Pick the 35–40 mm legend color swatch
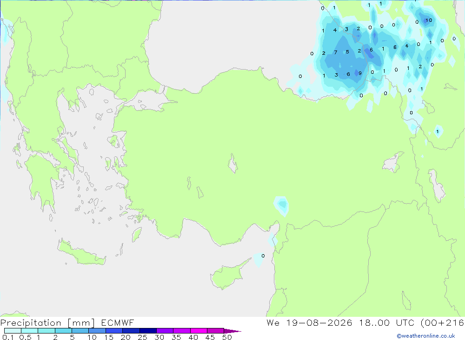This screenshot has width=465, height=340. [x=181, y=331]
